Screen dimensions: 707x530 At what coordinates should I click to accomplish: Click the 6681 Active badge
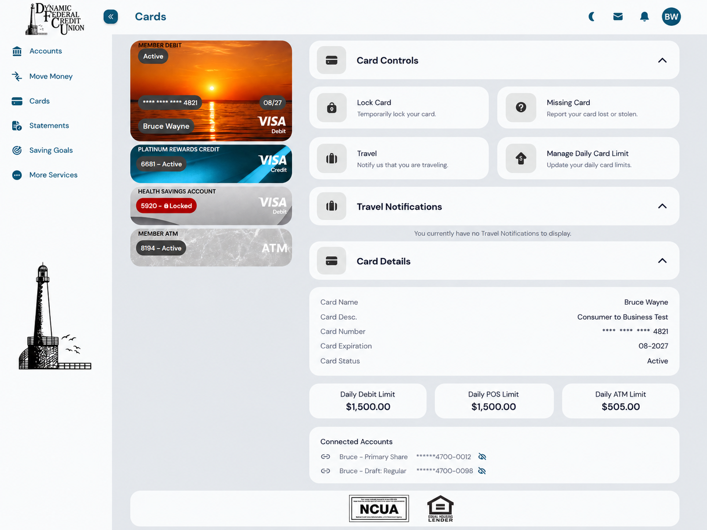[162, 164]
